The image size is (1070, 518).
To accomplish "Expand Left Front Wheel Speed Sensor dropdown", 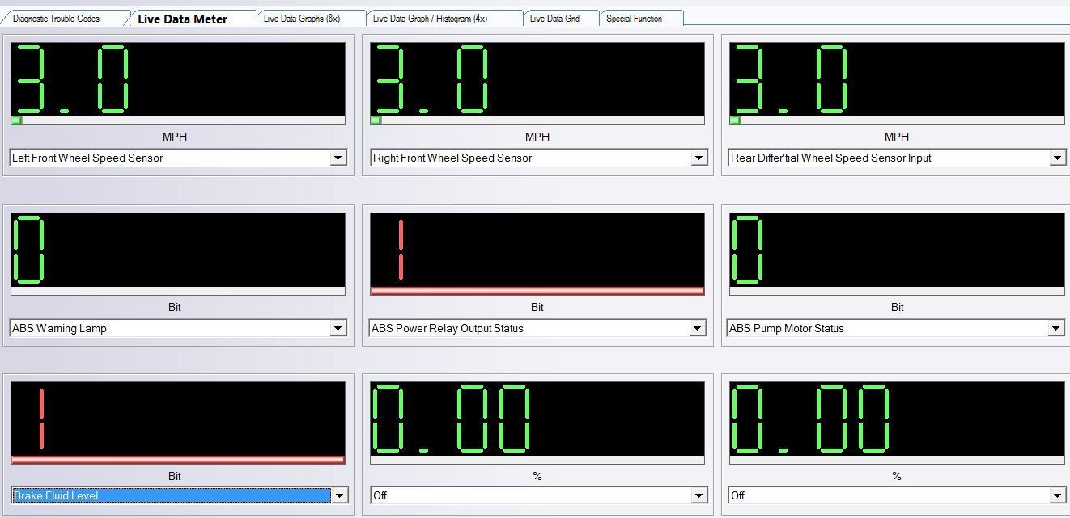I will click(x=338, y=158).
